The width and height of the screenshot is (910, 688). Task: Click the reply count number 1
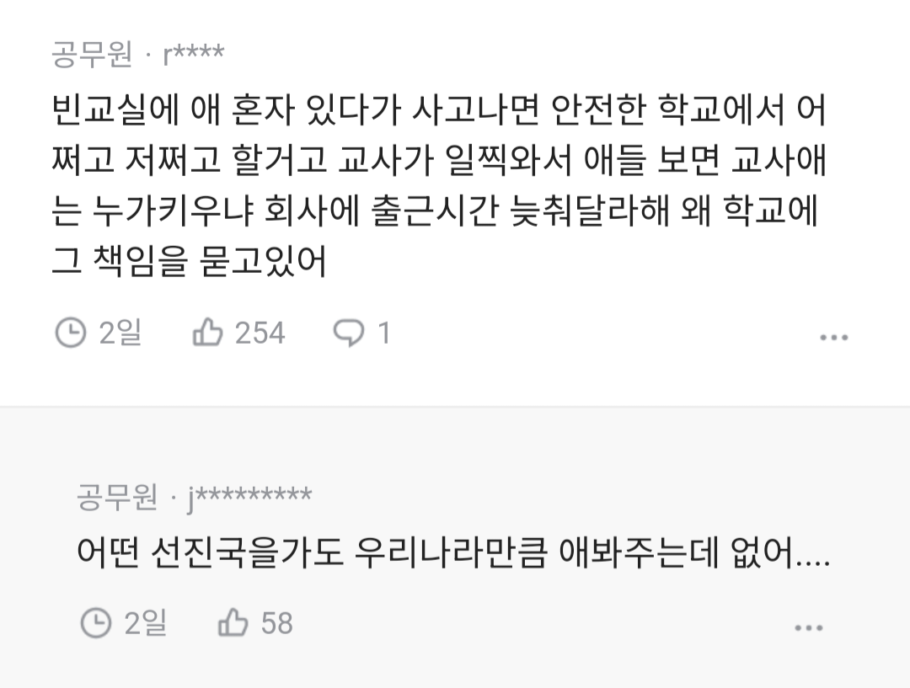click(x=383, y=333)
